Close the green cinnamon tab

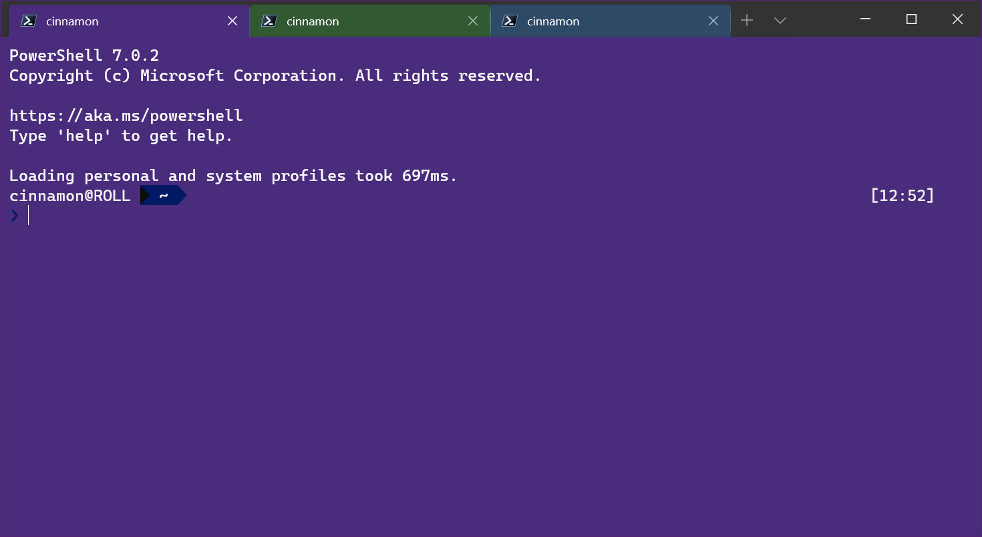tap(473, 21)
